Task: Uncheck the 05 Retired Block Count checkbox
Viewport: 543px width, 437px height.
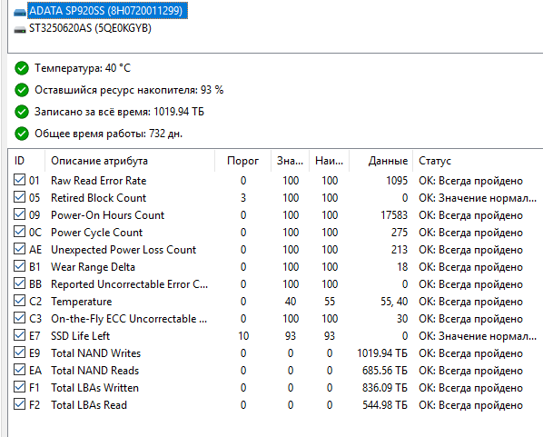Action: tap(19, 197)
